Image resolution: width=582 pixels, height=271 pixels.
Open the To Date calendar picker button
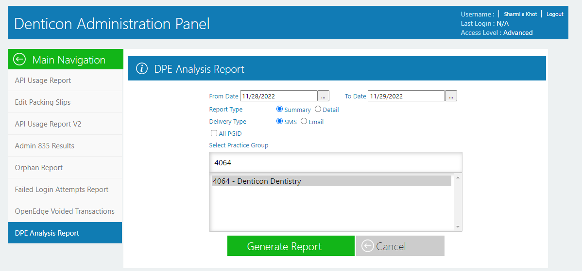(451, 96)
